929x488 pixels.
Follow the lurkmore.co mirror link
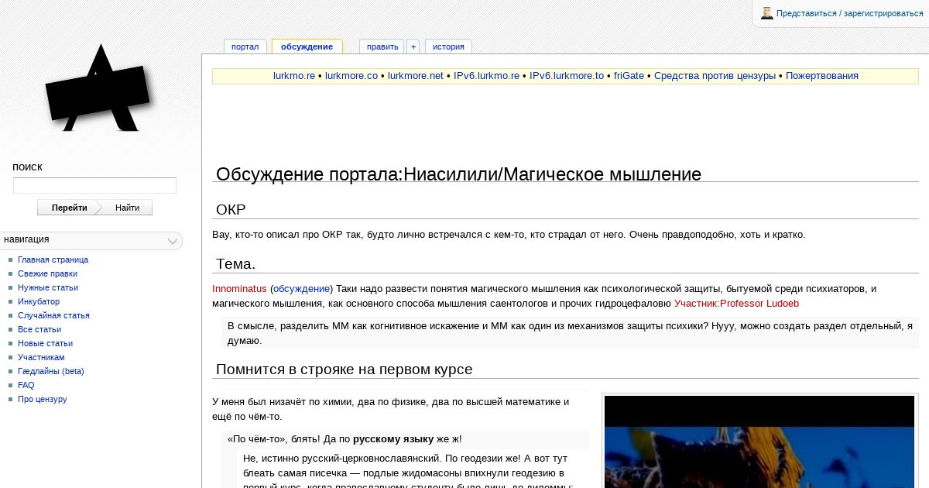351,76
